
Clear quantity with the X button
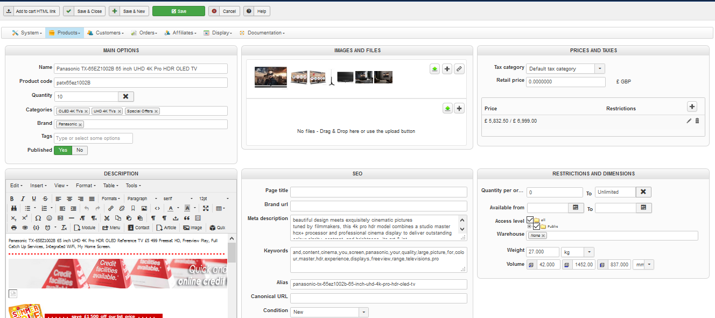(x=125, y=96)
